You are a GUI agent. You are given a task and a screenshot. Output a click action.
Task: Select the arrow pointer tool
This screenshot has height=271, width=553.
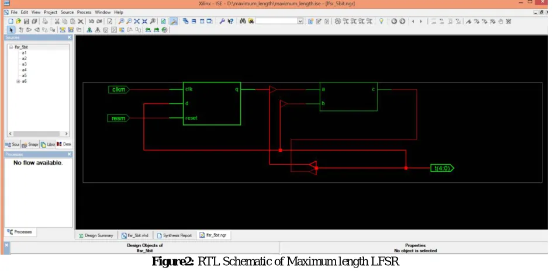(x=11, y=30)
